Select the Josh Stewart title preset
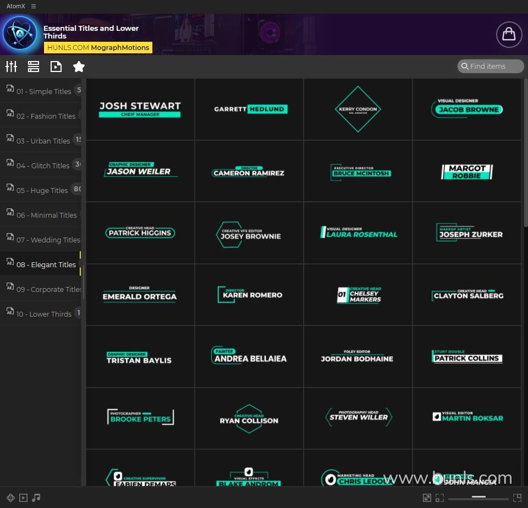 pyautogui.click(x=140, y=109)
